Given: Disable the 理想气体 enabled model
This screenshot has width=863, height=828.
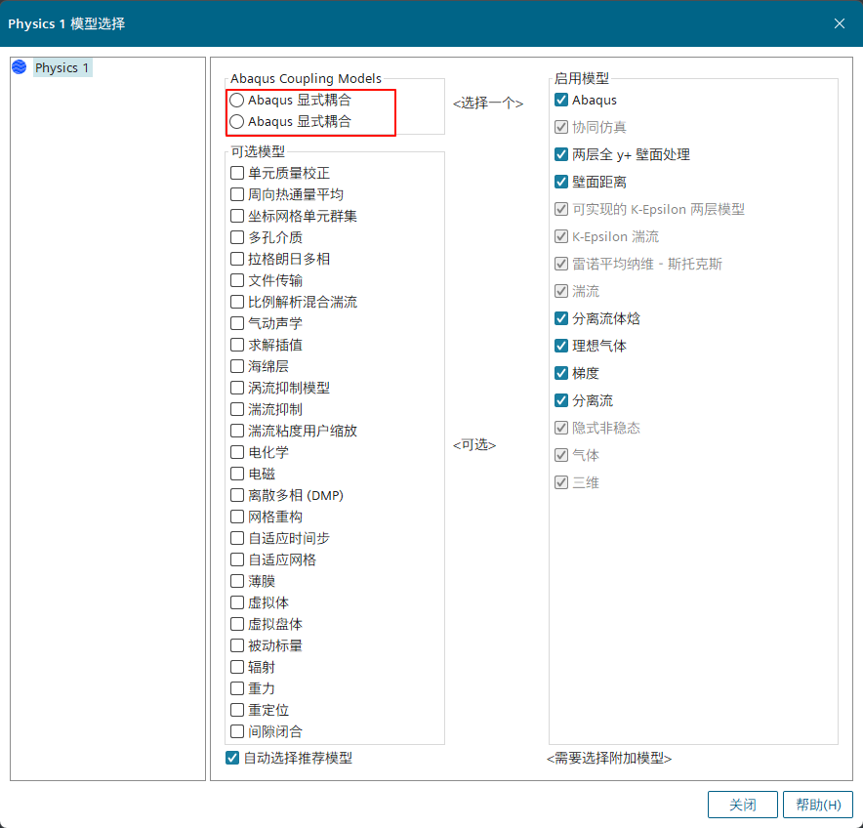Looking at the screenshot, I should point(561,346).
